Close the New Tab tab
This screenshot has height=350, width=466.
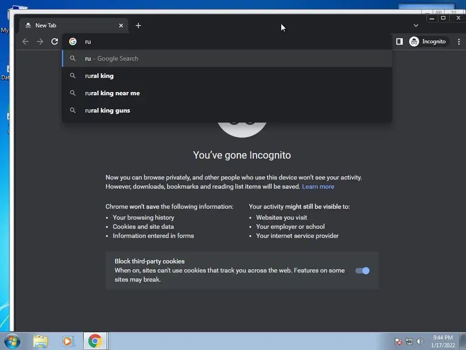point(121,26)
